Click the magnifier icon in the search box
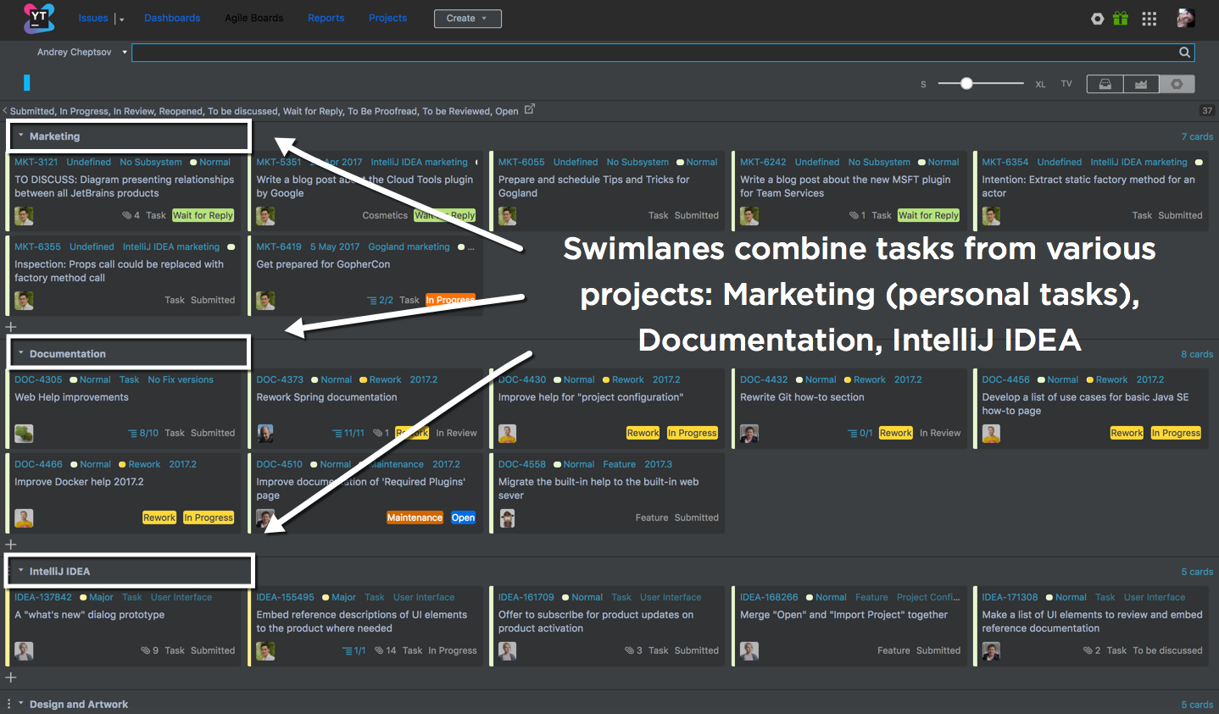 coord(1184,53)
